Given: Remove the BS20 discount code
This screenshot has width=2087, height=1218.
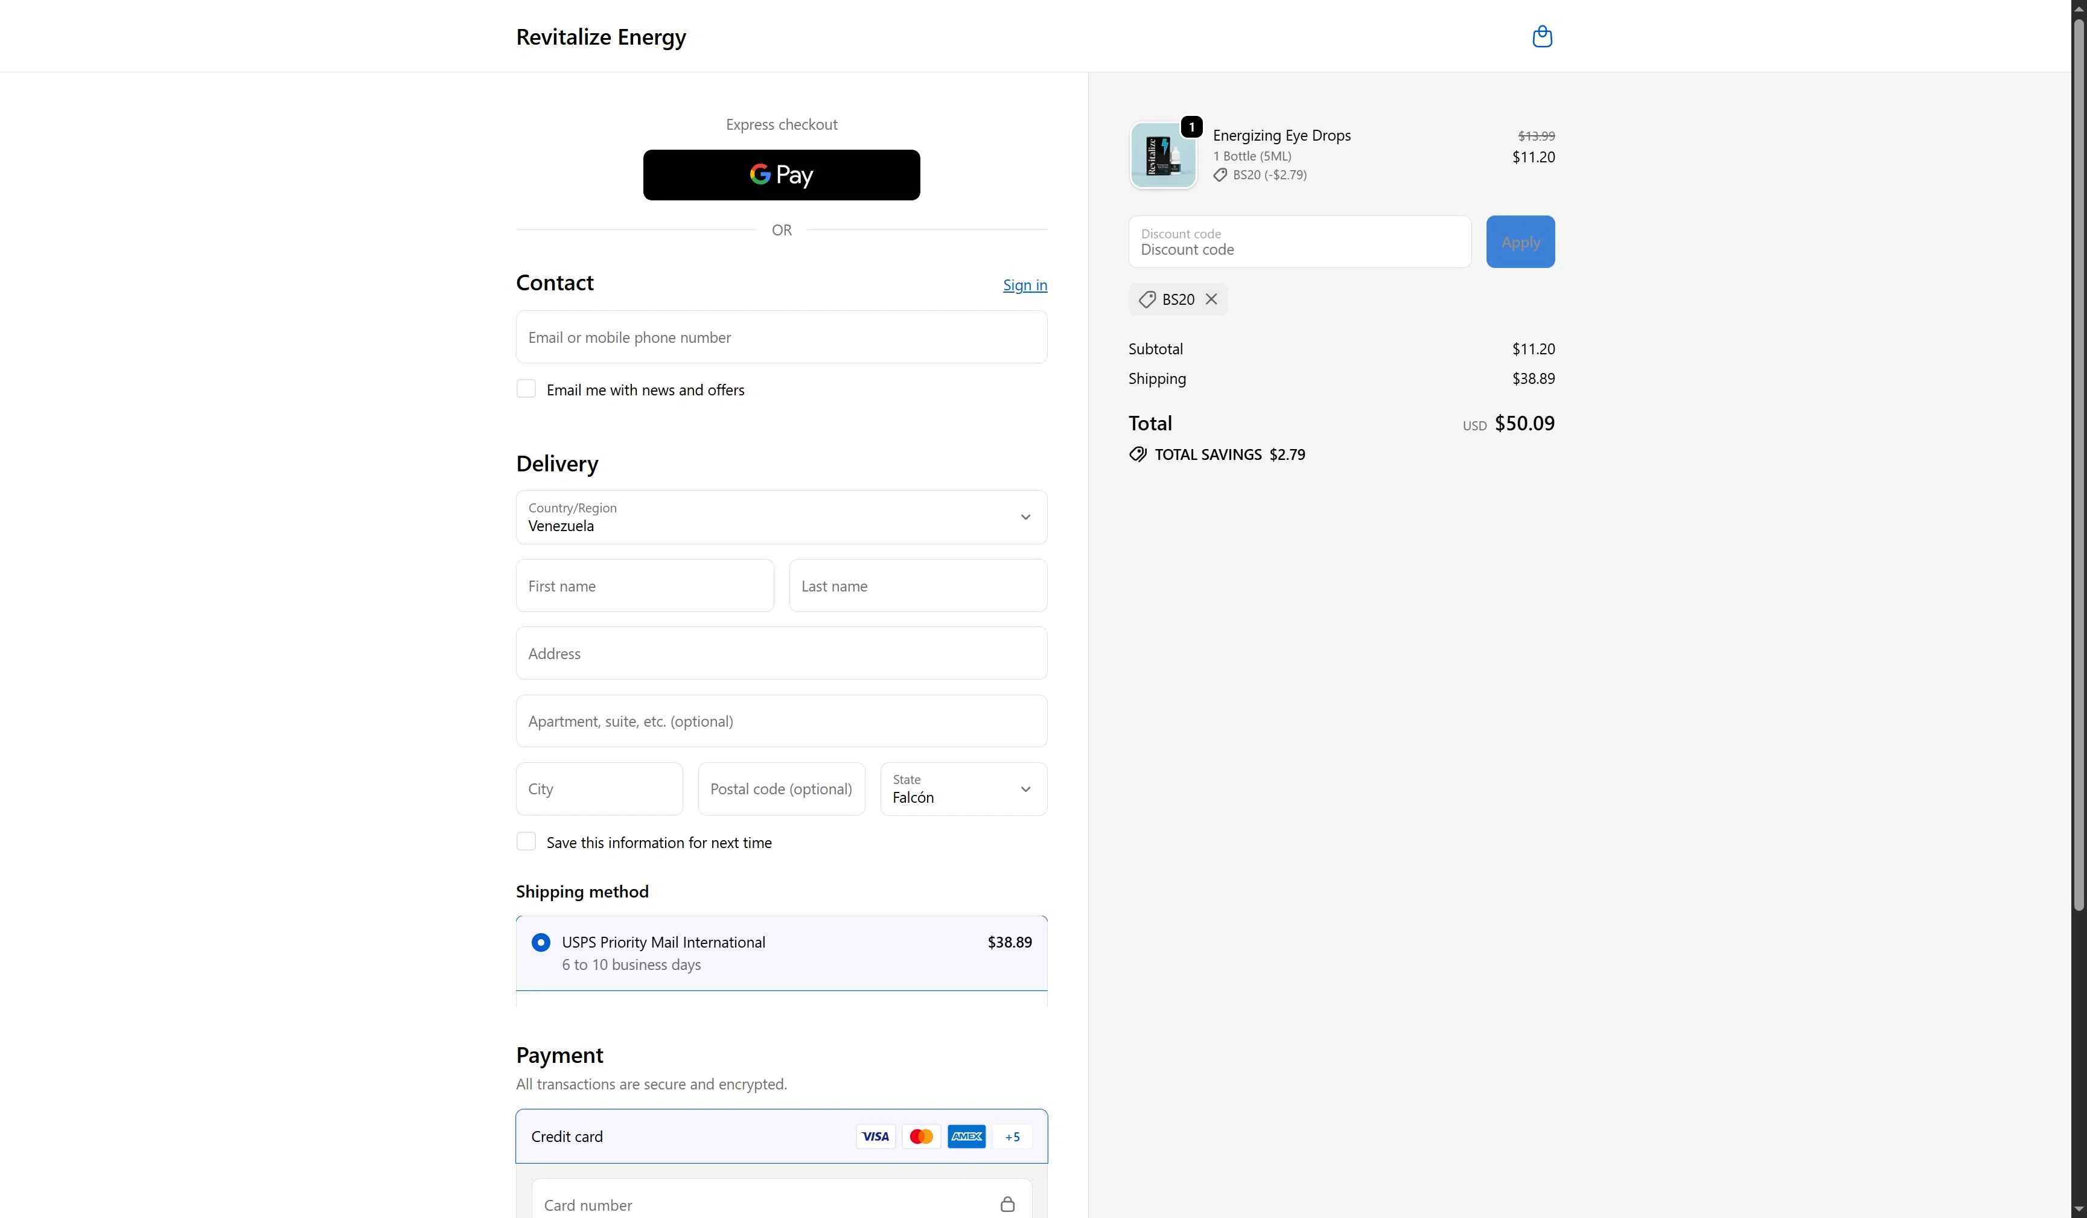Looking at the screenshot, I should tap(1212, 299).
